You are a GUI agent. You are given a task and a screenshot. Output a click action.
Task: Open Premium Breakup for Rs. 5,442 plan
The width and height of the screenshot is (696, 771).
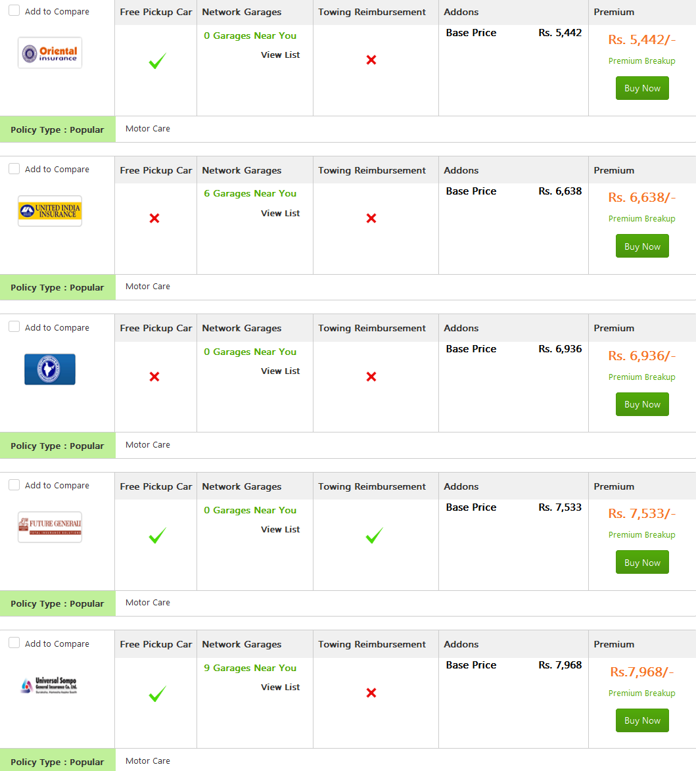click(x=641, y=61)
